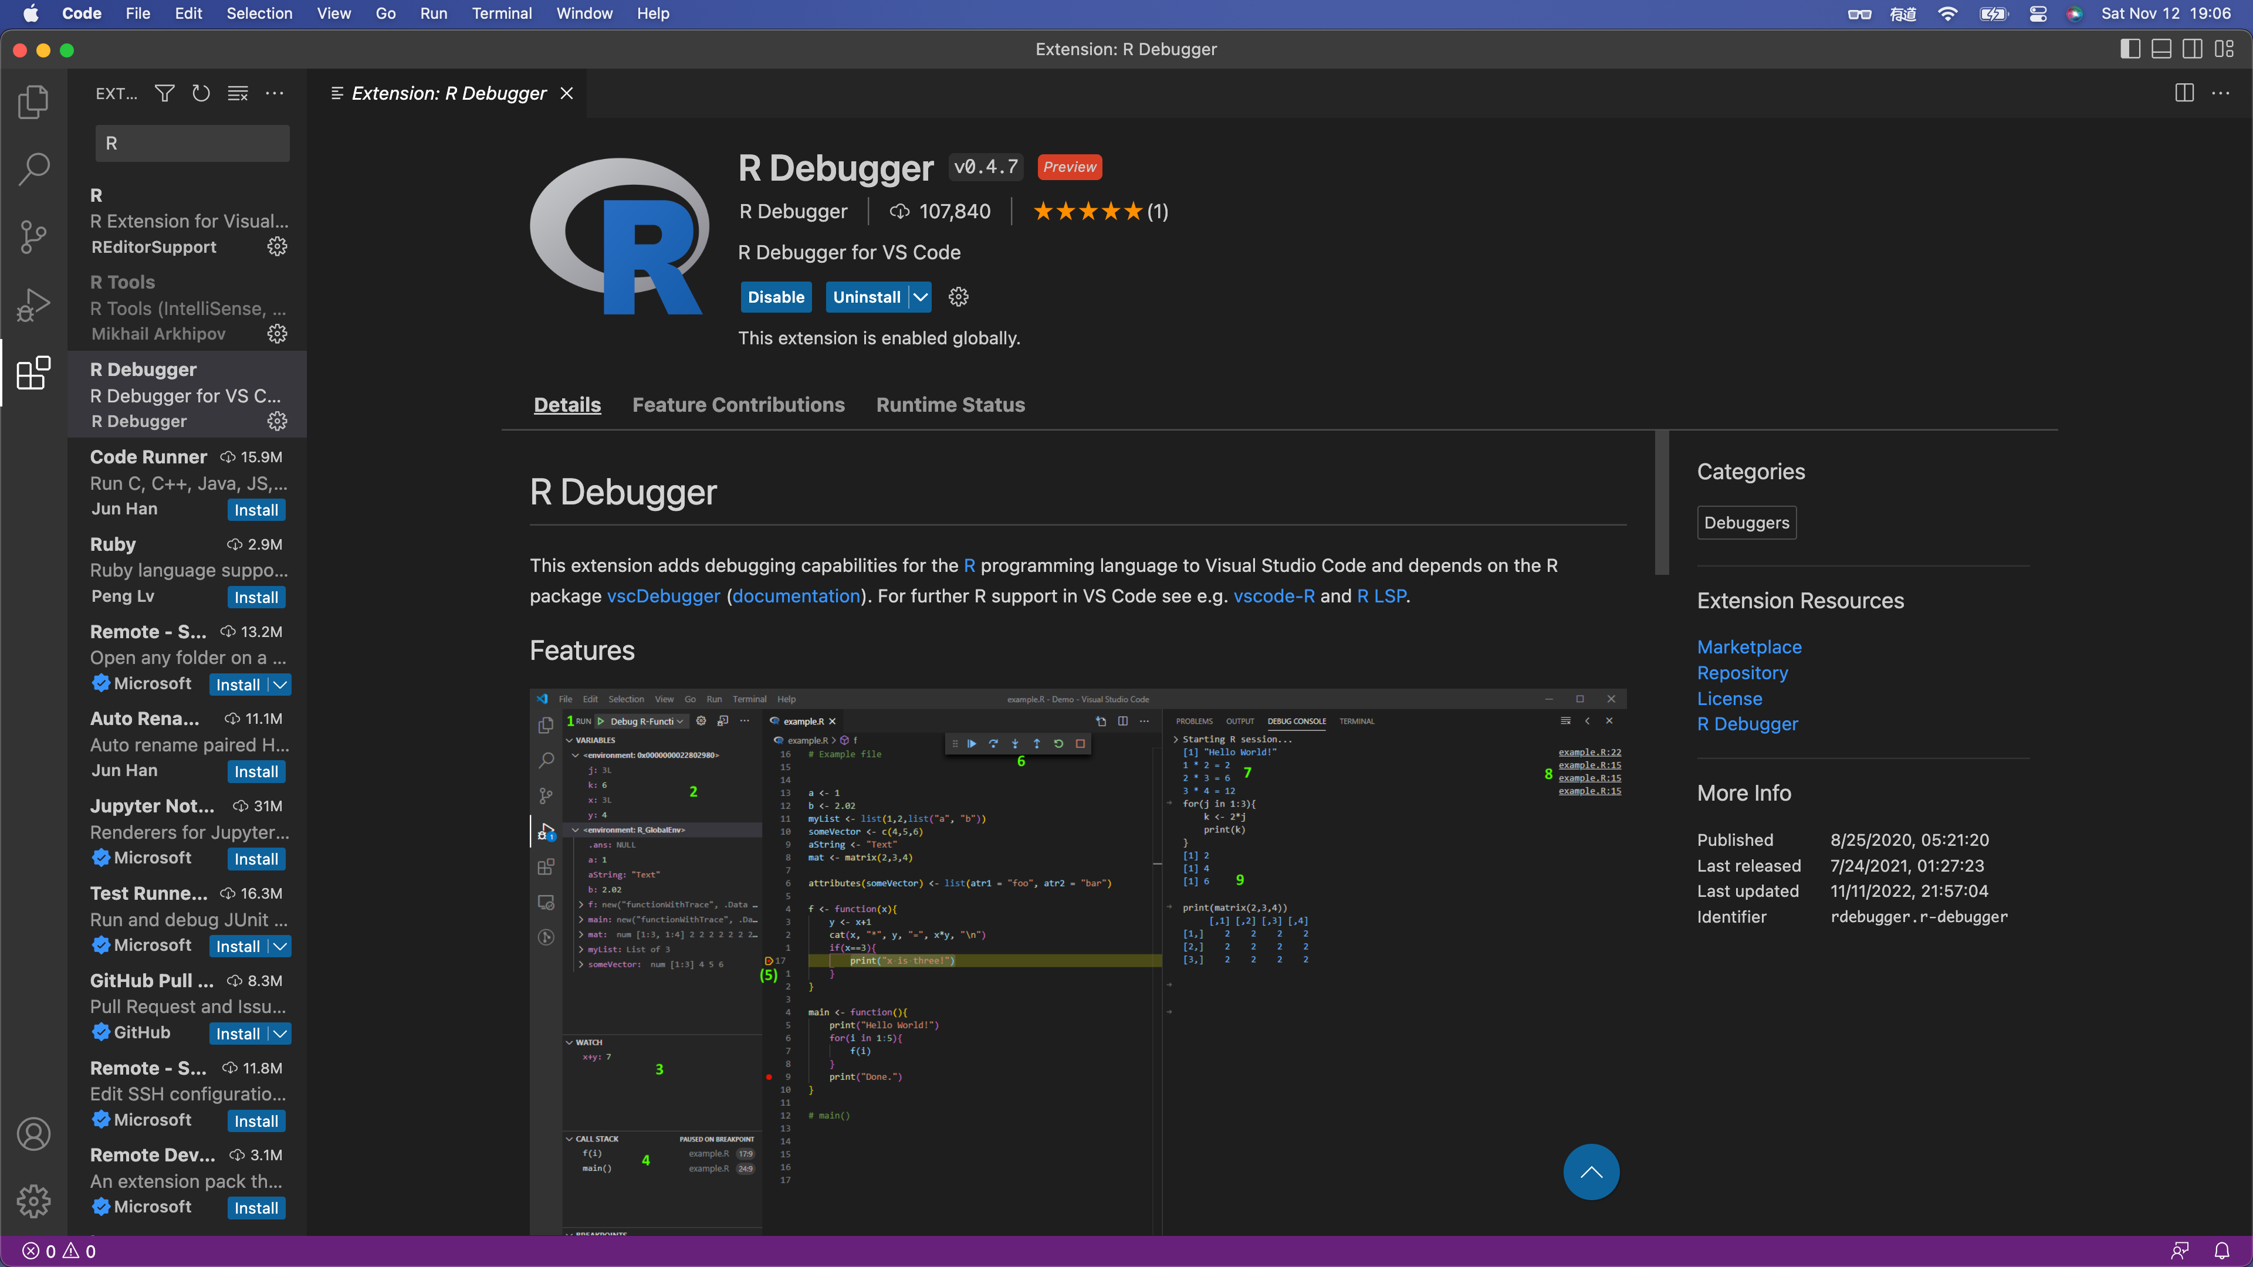Image resolution: width=2253 pixels, height=1267 pixels.
Task: Toggle bottom panel layout icon
Action: point(2161,50)
